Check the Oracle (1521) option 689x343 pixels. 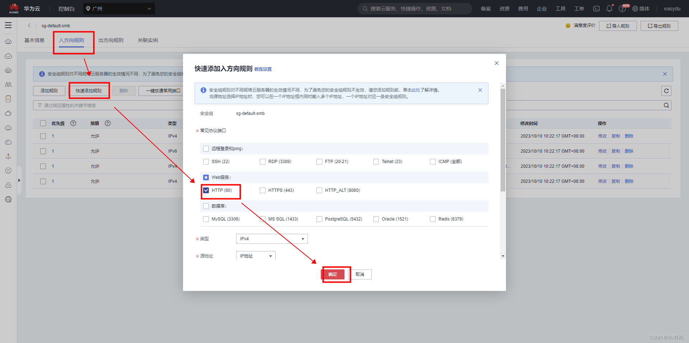376,219
